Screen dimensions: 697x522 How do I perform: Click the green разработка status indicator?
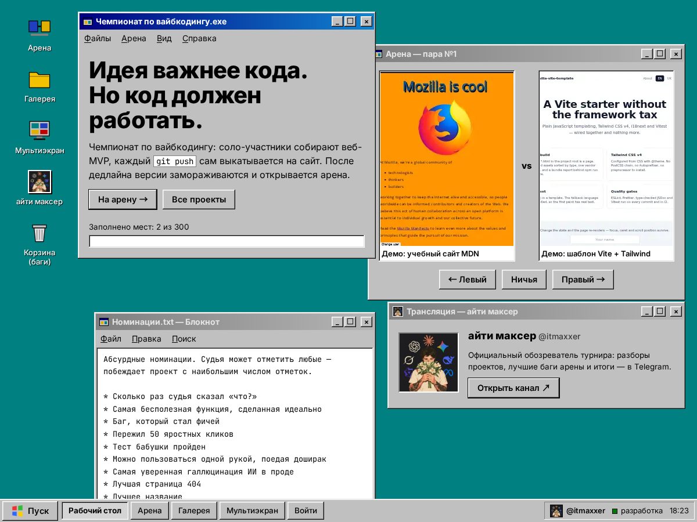coord(615,511)
